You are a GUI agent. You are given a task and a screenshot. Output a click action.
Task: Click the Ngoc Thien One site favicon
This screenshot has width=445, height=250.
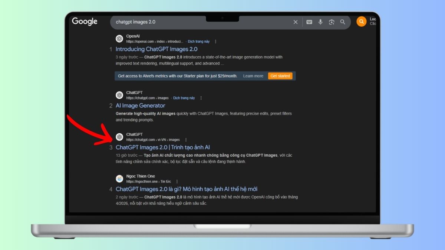coord(119,179)
